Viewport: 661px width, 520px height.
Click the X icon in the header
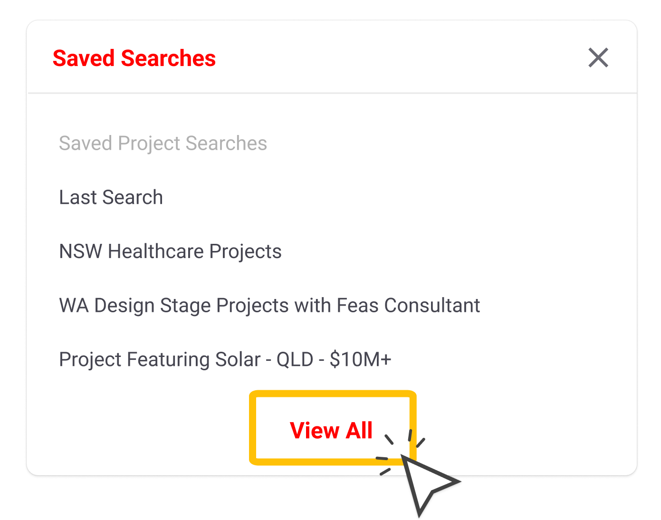point(598,58)
